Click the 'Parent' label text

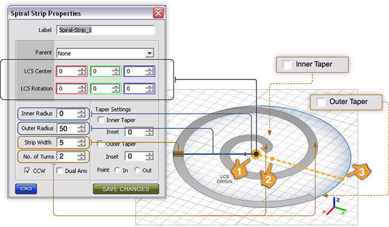[x=44, y=53]
